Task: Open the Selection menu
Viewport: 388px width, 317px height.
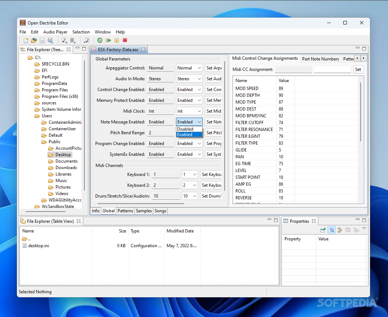Action: click(81, 32)
